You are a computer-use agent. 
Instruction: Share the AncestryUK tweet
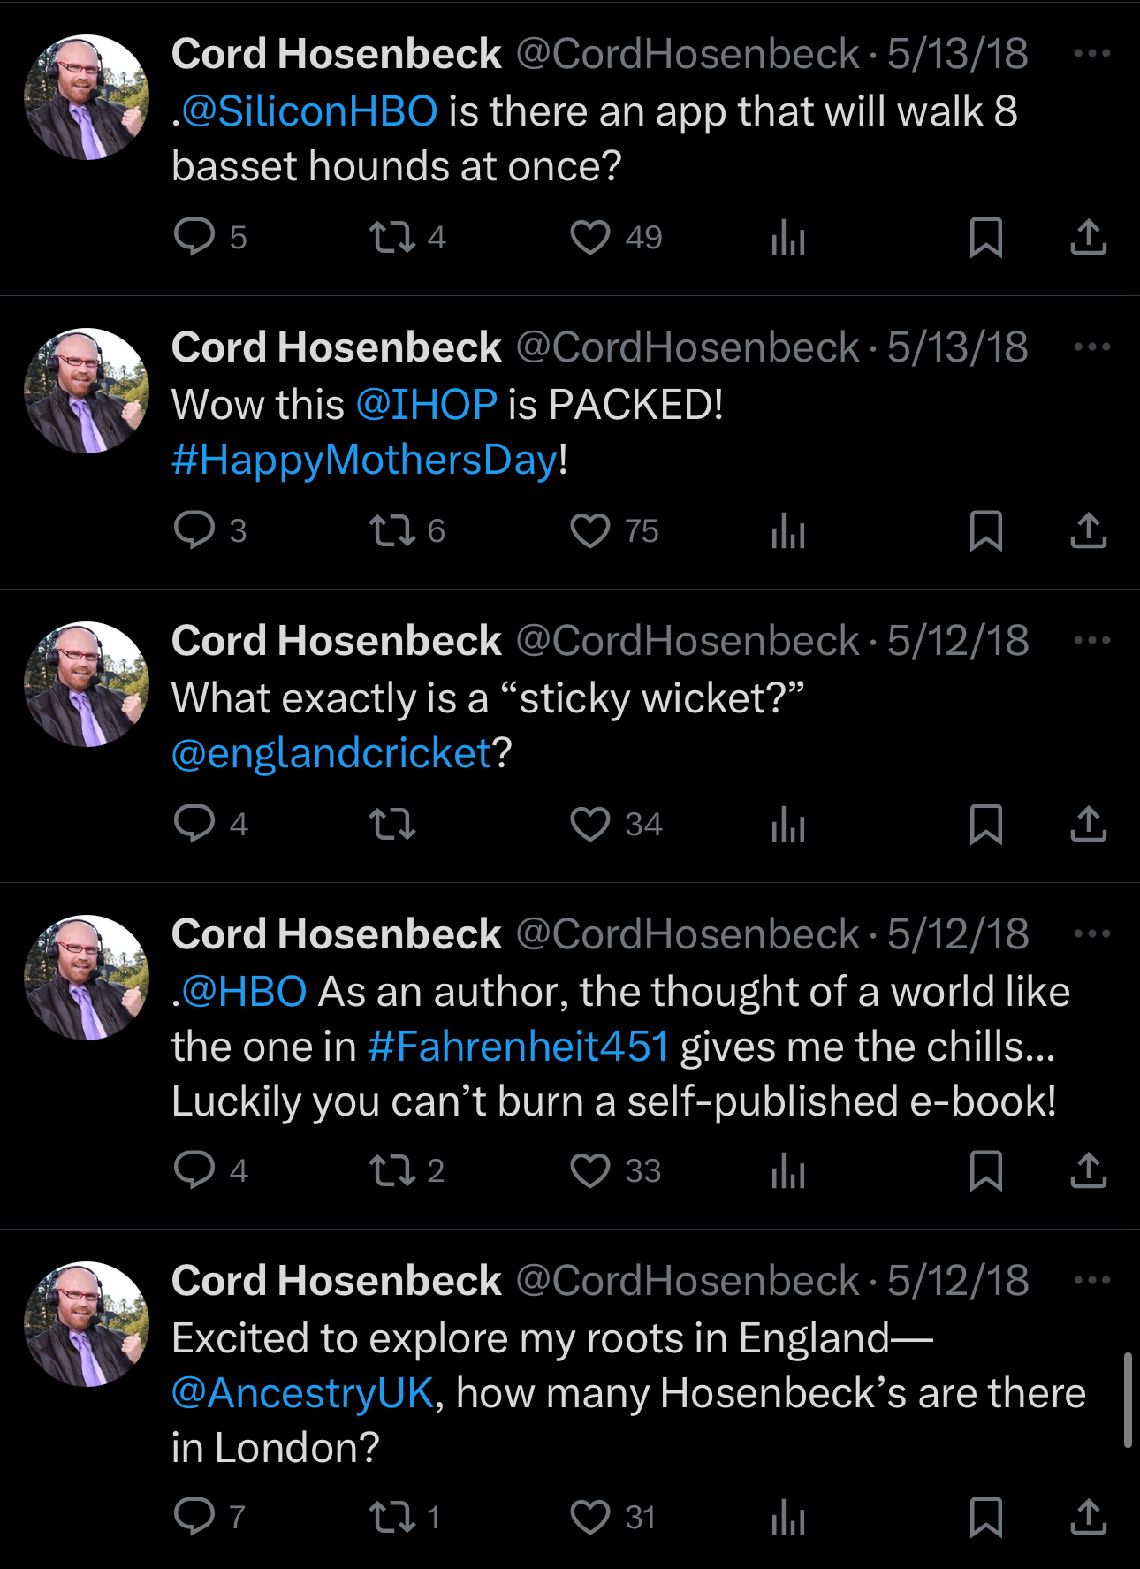1089,1517
